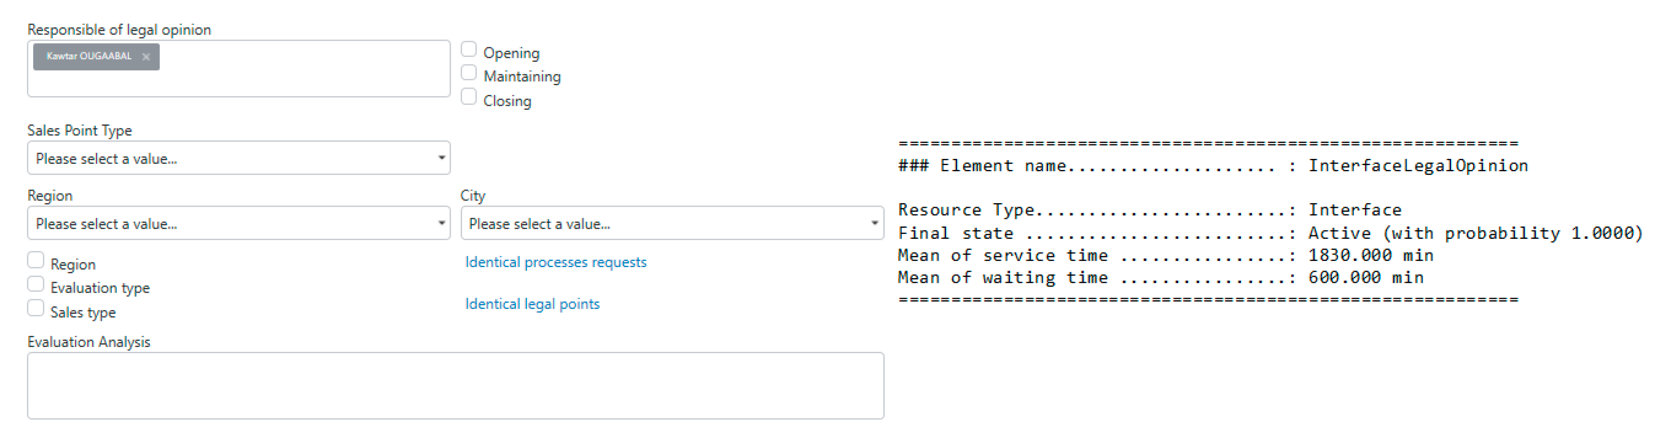This screenshot has width=1655, height=445.
Task: Click the InterfaceLegalOpinion element name text
Action: click(1418, 166)
